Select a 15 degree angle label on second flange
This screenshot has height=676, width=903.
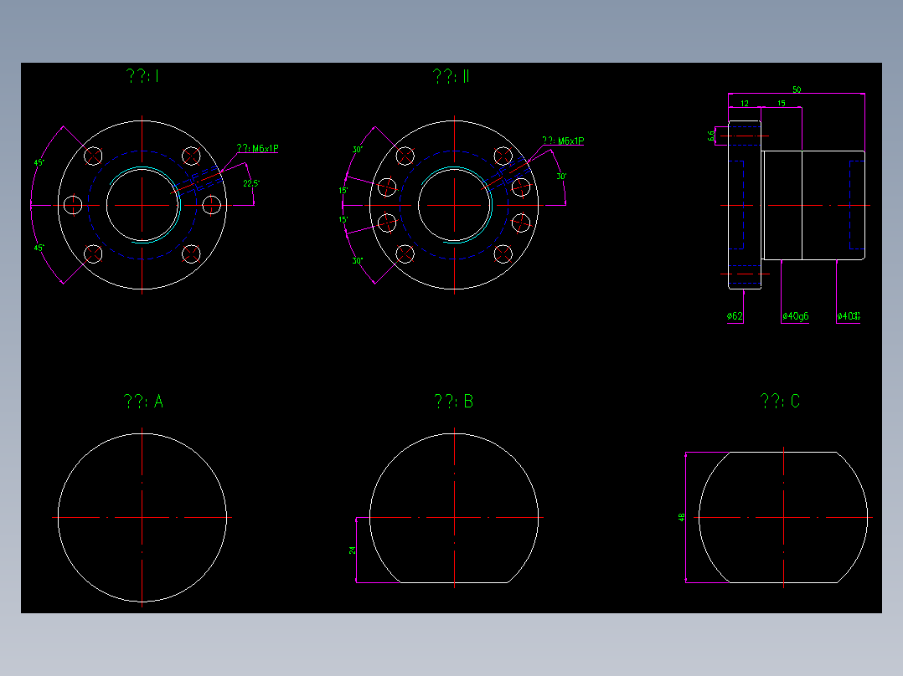(x=343, y=189)
